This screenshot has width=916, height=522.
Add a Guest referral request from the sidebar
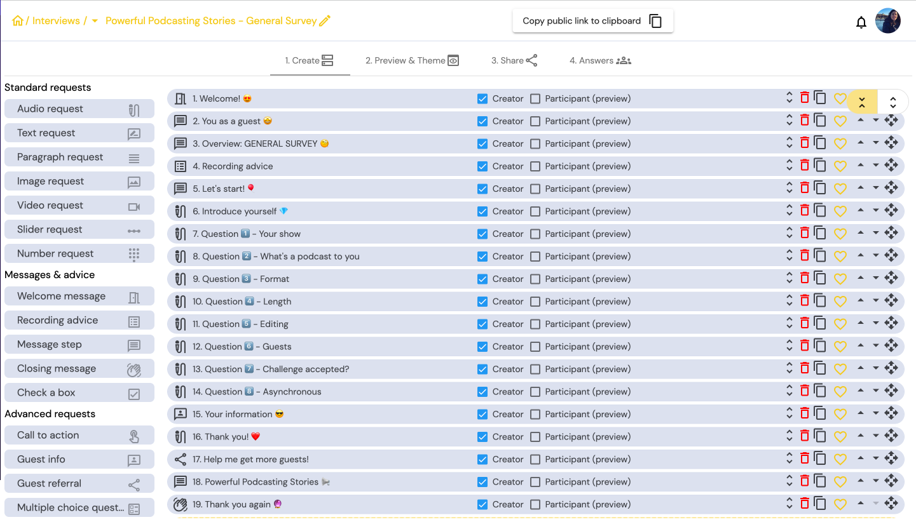pyautogui.click(x=79, y=483)
